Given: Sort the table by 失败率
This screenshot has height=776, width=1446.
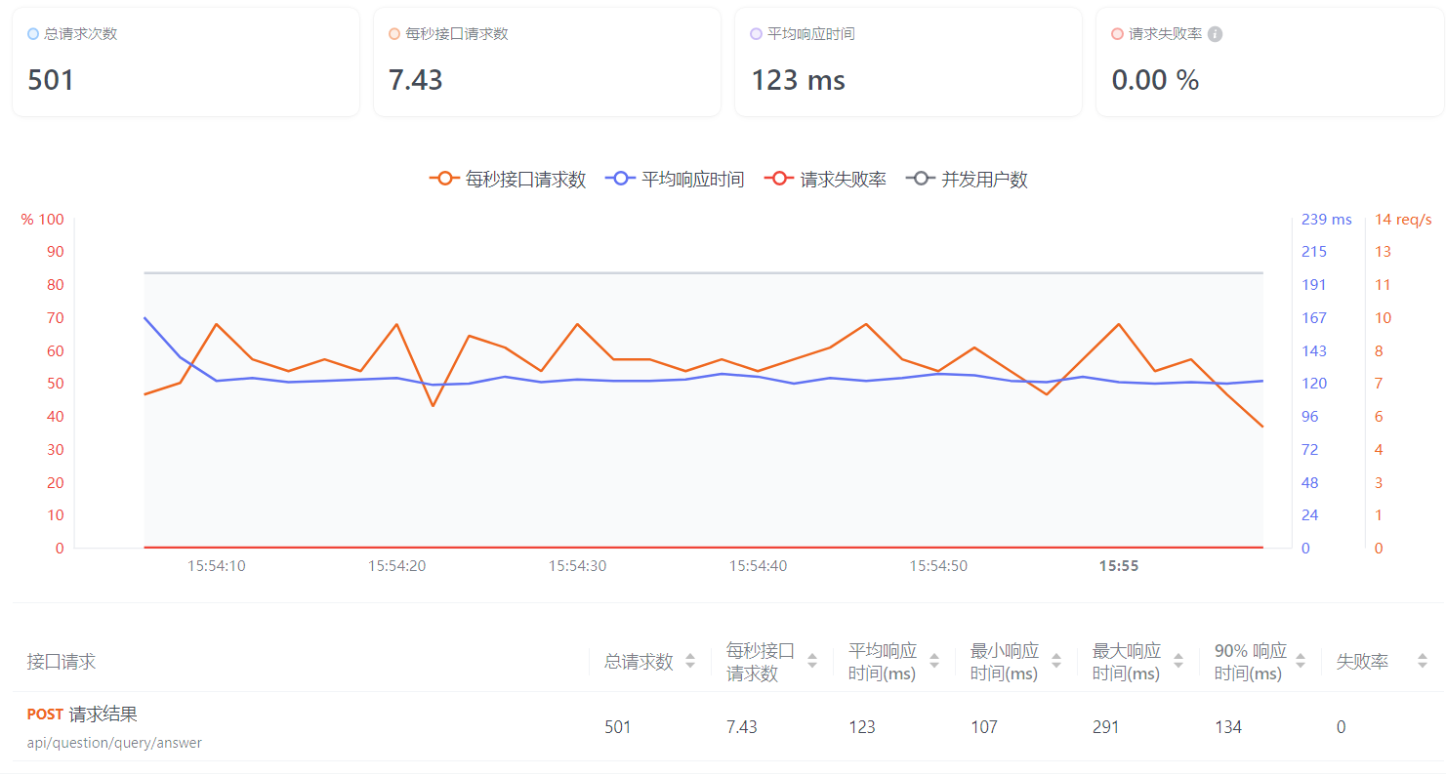Looking at the screenshot, I should [1423, 662].
